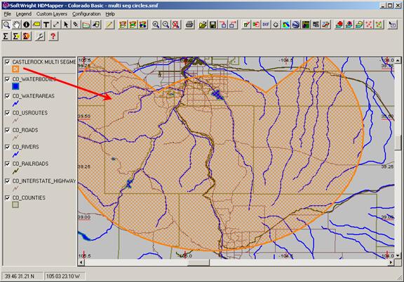The width and height of the screenshot is (404, 282).
Task: Click the vertical scrollbar thumb
Action: (398, 143)
